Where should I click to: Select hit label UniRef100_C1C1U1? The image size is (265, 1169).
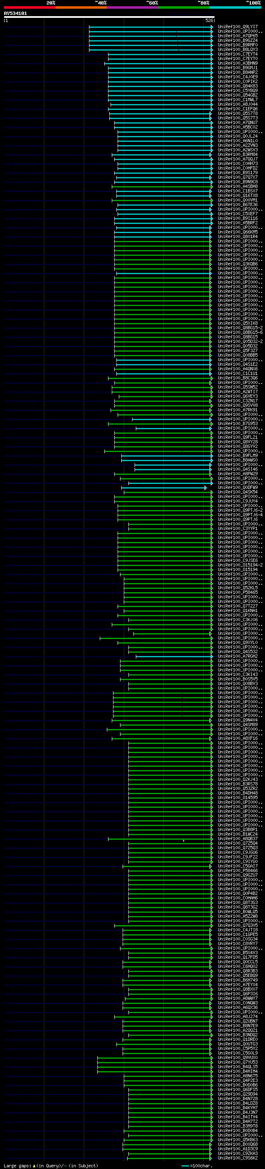point(238,374)
